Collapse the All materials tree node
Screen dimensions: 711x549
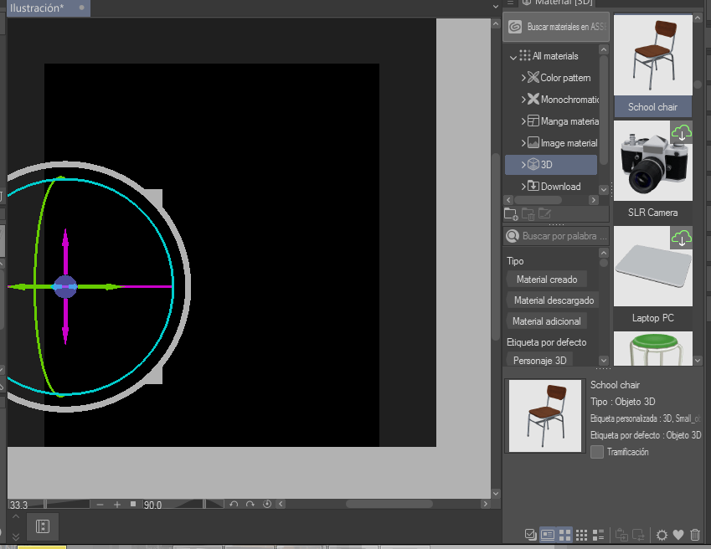pyautogui.click(x=513, y=57)
